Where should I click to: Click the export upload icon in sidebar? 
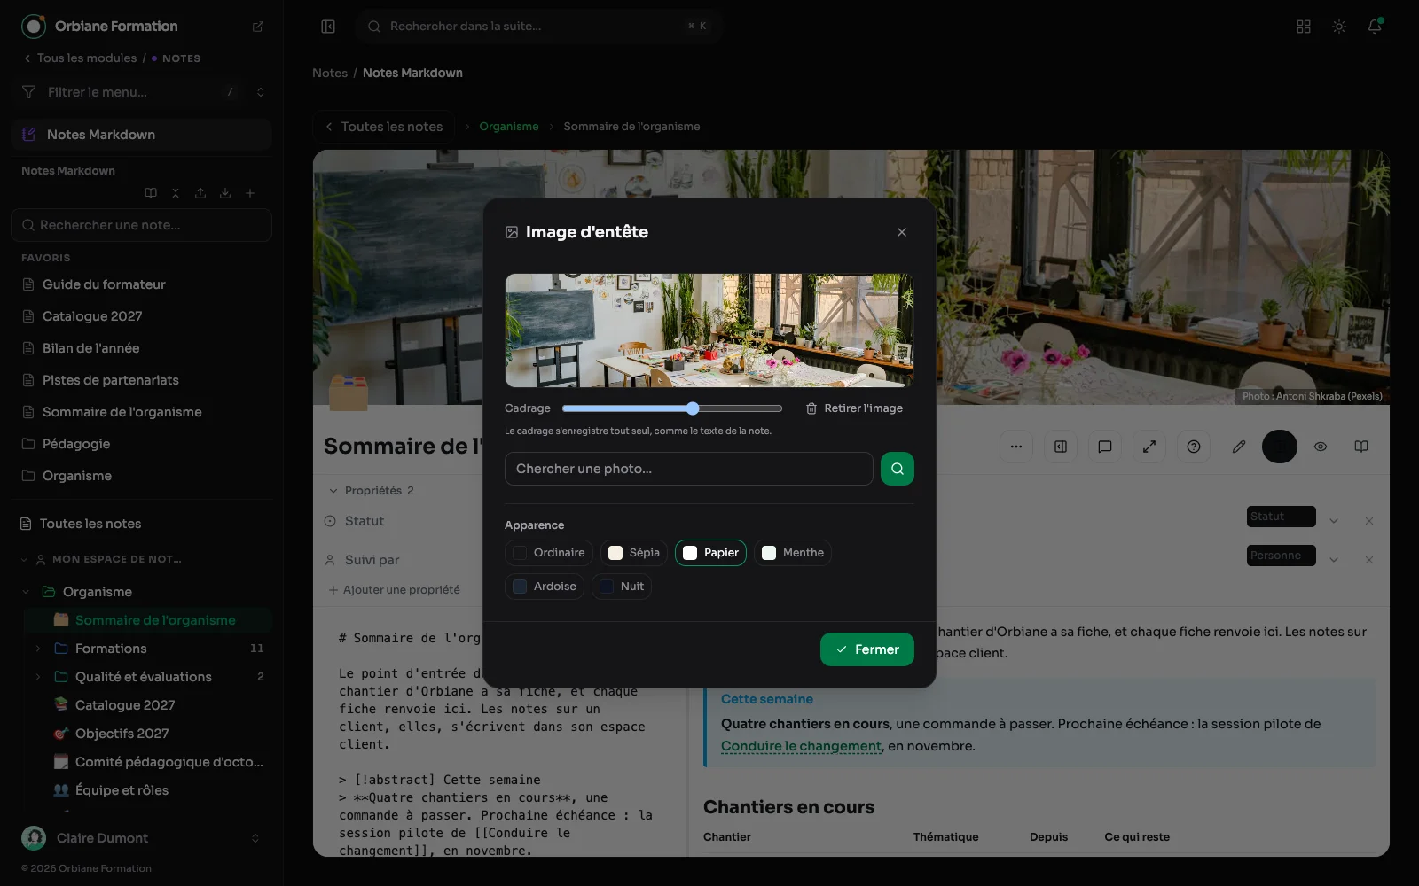(200, 193)
